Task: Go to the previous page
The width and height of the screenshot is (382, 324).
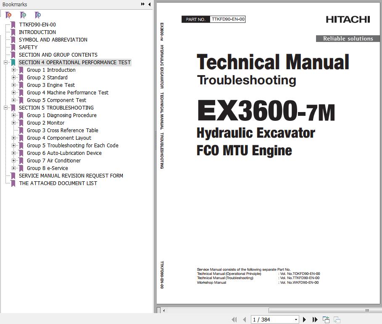Action: 244,319
